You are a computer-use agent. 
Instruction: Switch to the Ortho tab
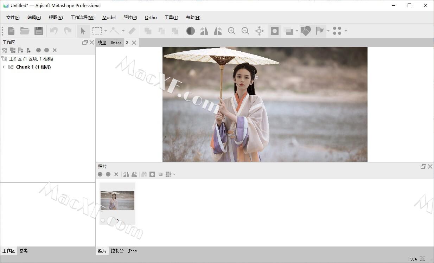click(116, 43)
